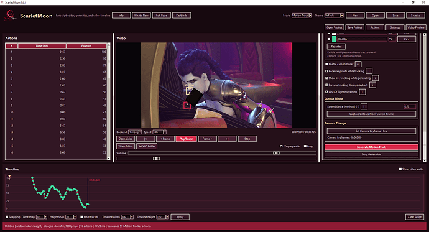This screenshot has height=232, width=429.
Task: Step forward one frame
Action: pos(208,139)
